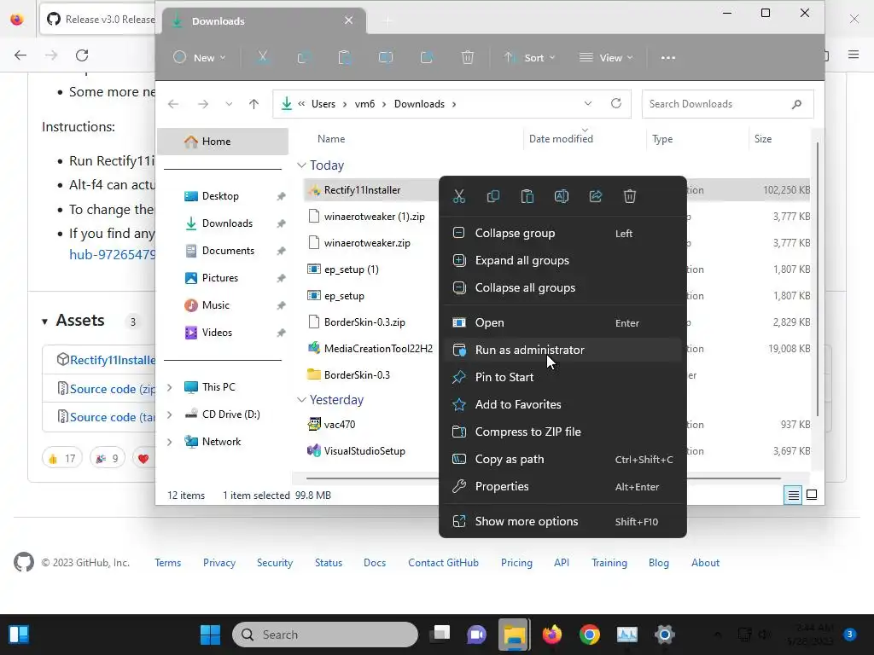Click the Windows Start button on the taskbar
This screenshot has height=655, width=874.
tap(210, 635)
